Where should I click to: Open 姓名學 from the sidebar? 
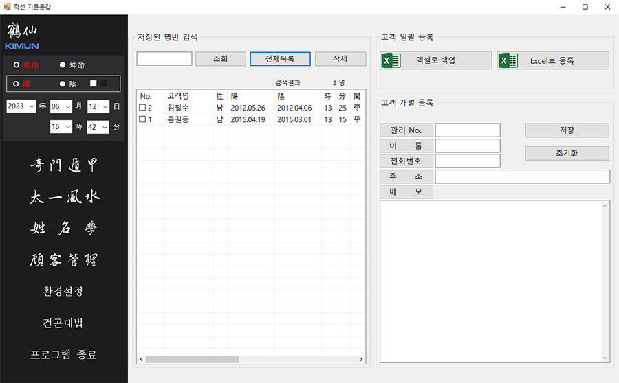pos(64,229)
